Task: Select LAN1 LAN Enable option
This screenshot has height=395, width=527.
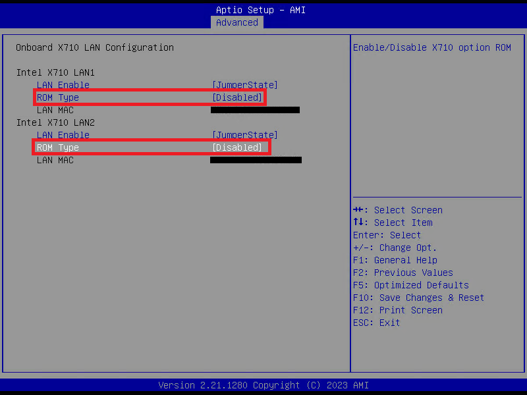Action: pos(63,85)
